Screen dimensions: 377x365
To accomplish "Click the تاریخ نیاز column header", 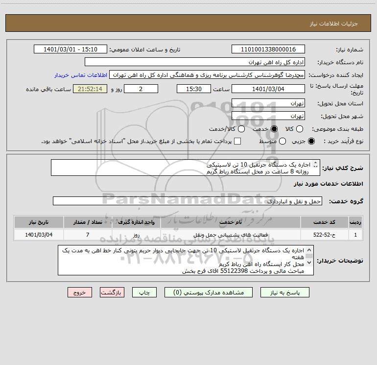I will pyautogui.click(x=39, y=222).
